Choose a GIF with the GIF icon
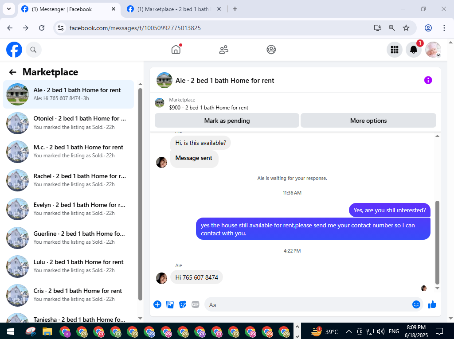454x339 pixels. (196, 304)
